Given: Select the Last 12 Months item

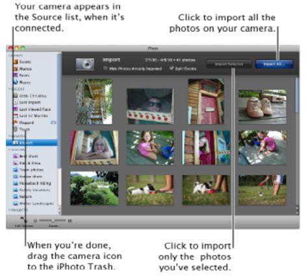Looking at the screenshot, I should [31, 116].
